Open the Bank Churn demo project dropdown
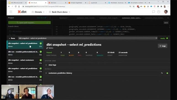This screenshot has width=177, height=100. coord(59,12)
